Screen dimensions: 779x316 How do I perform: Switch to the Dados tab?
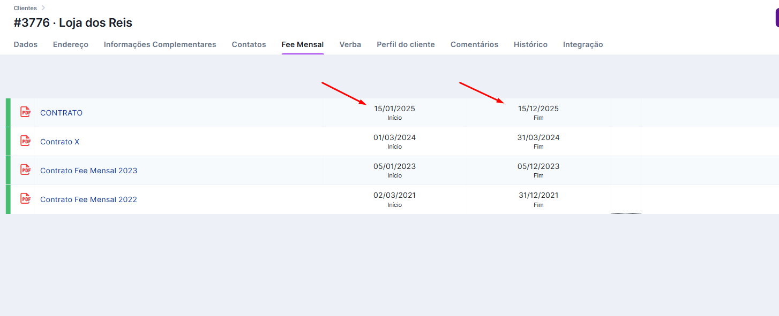tap(26, 44)
